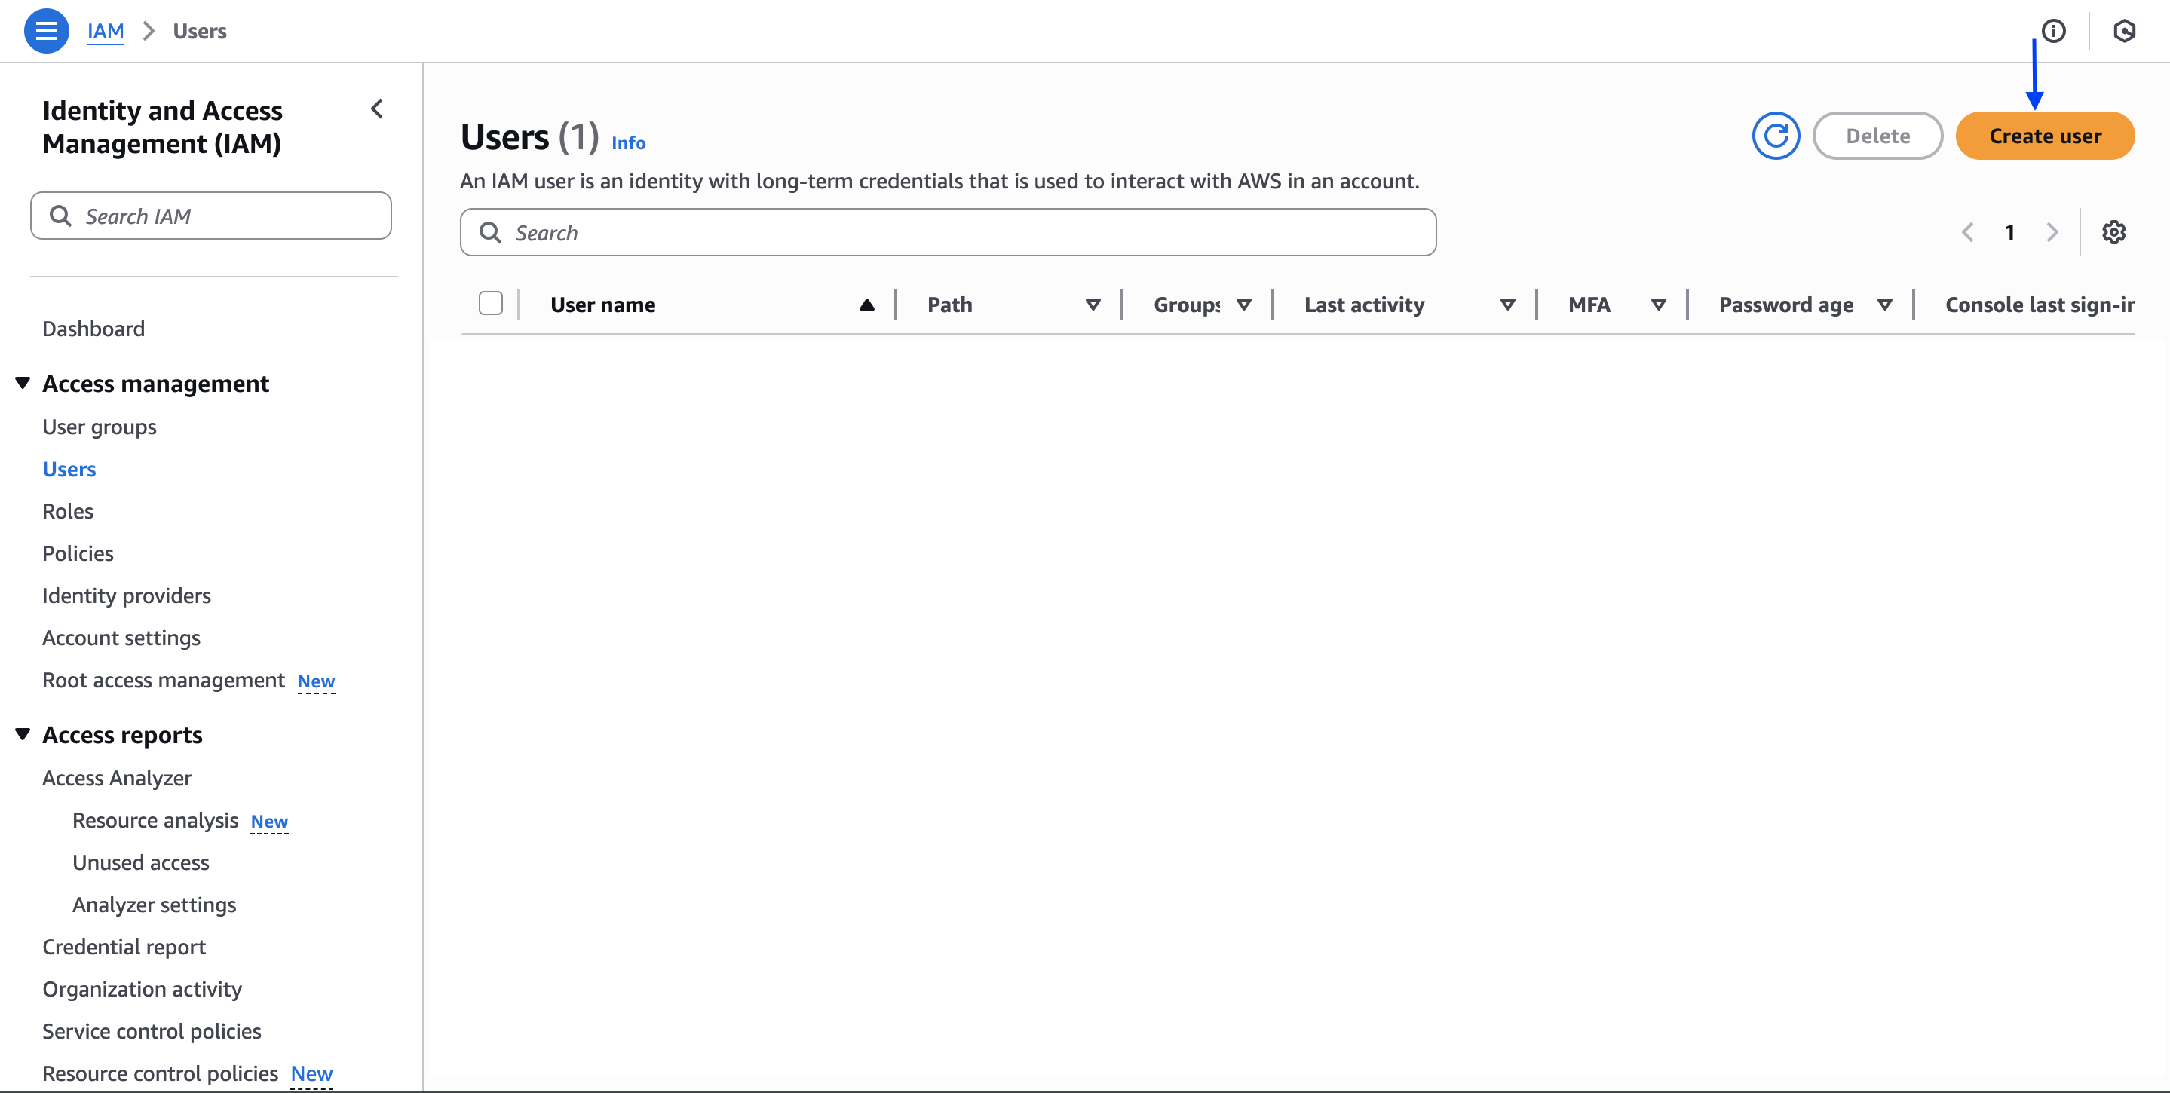Sort by the Path column arrow

(1093, 305)
